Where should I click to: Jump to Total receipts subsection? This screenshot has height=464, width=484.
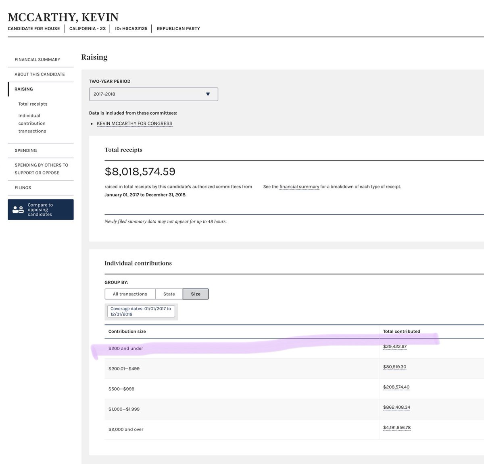tap(33, 104)
